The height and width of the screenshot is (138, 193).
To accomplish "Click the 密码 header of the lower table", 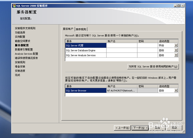I will (147, 86).
